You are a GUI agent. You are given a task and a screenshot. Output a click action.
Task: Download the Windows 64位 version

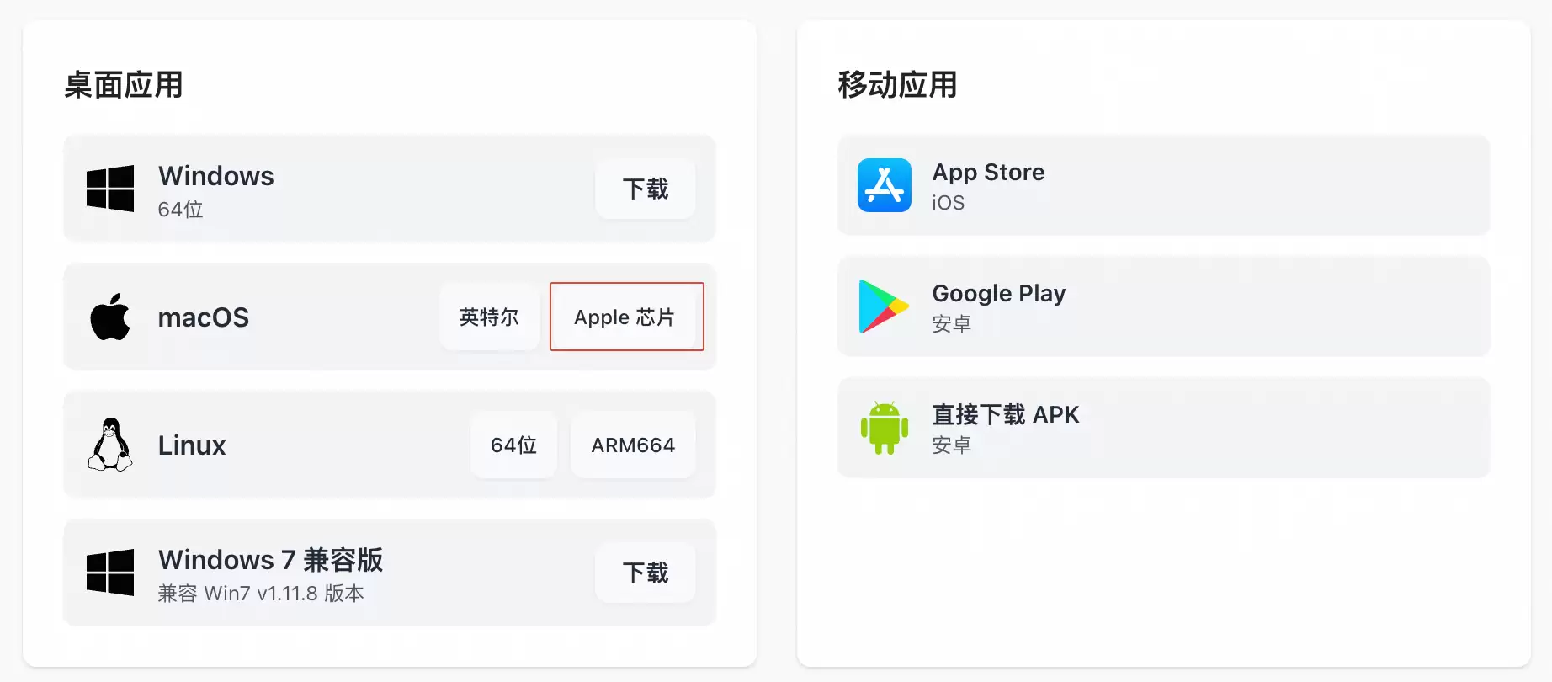click(x=646, y=189)
